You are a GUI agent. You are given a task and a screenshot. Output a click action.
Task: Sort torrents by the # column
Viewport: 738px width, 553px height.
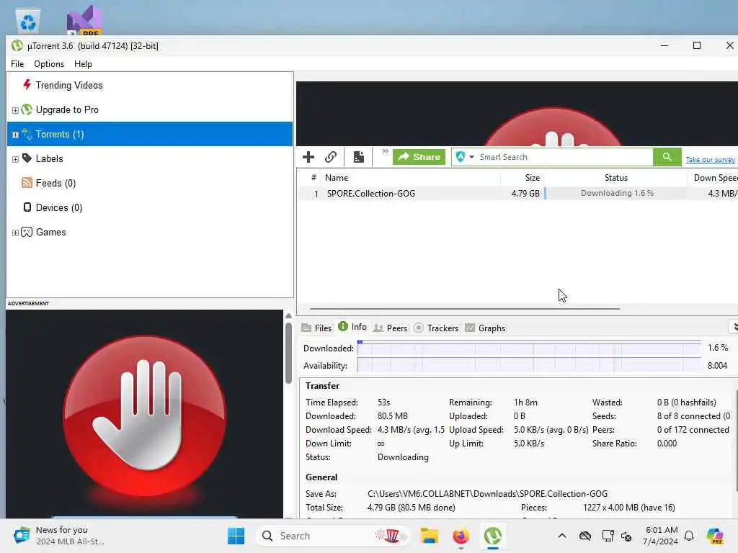click(313, 178)
